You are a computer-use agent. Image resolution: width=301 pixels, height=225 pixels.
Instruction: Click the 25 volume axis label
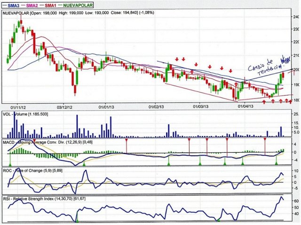click(x=297, y=114)
